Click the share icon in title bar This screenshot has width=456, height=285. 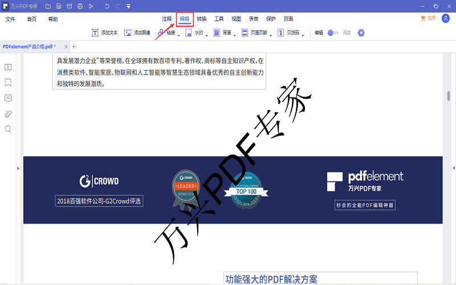(91, 6)
